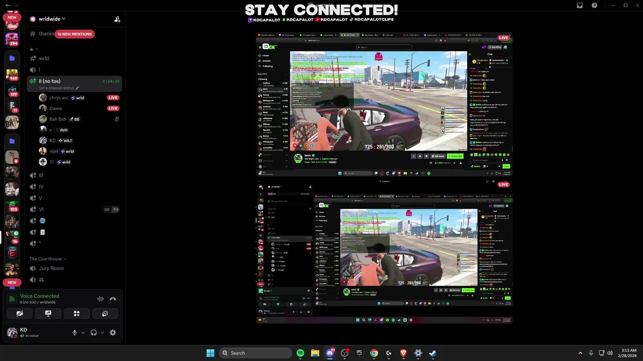
Task: Open the bottom LIVE stream thumbnail
Action: (x=384, y=251)
